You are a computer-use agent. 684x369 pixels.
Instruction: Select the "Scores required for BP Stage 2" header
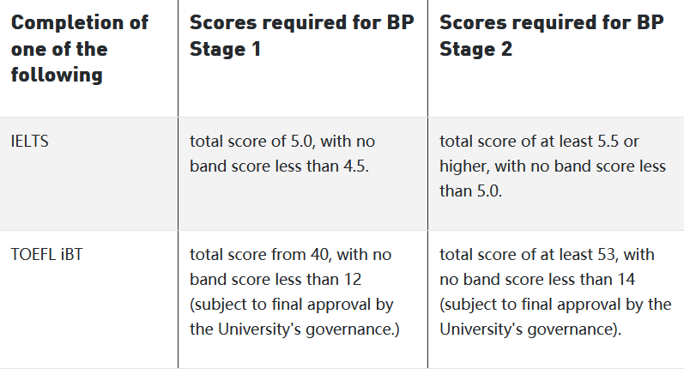551,35
